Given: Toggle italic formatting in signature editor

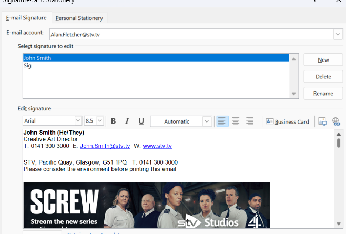Looking at the screenshot, I should click(127, 121).
